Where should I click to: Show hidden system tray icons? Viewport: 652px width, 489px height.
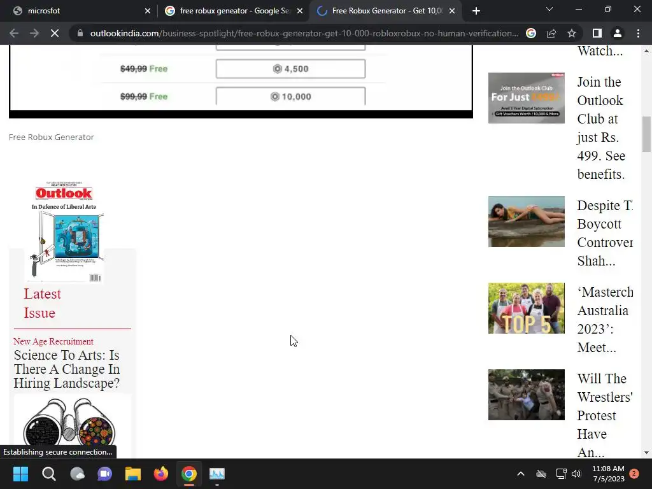point(521,474)
